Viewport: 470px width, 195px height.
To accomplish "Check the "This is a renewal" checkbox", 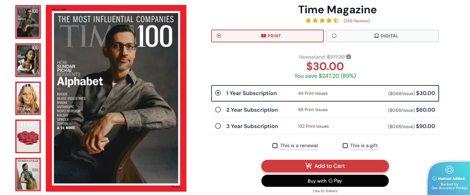I will [x=275, y=146].
